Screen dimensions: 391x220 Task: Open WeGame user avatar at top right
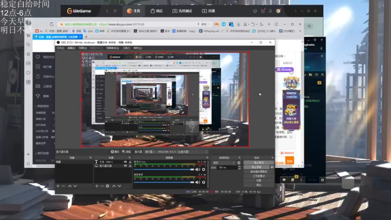point(278,11)
